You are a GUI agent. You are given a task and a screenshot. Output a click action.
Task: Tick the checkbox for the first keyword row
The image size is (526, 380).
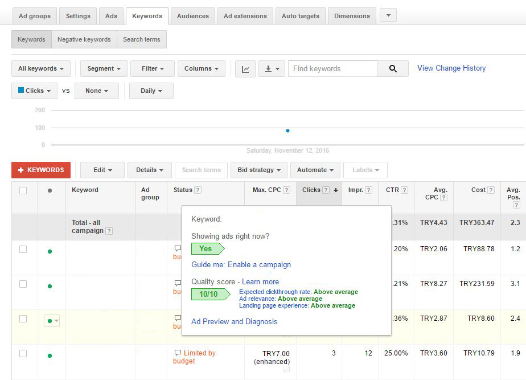pos(23,250)
